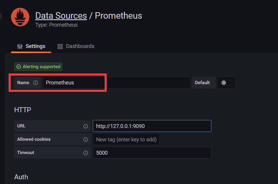Viewport: 278px width, 184px height.
Task: Click the info icon in URL row
Action: pyautogui.click(x=86, y=126)
